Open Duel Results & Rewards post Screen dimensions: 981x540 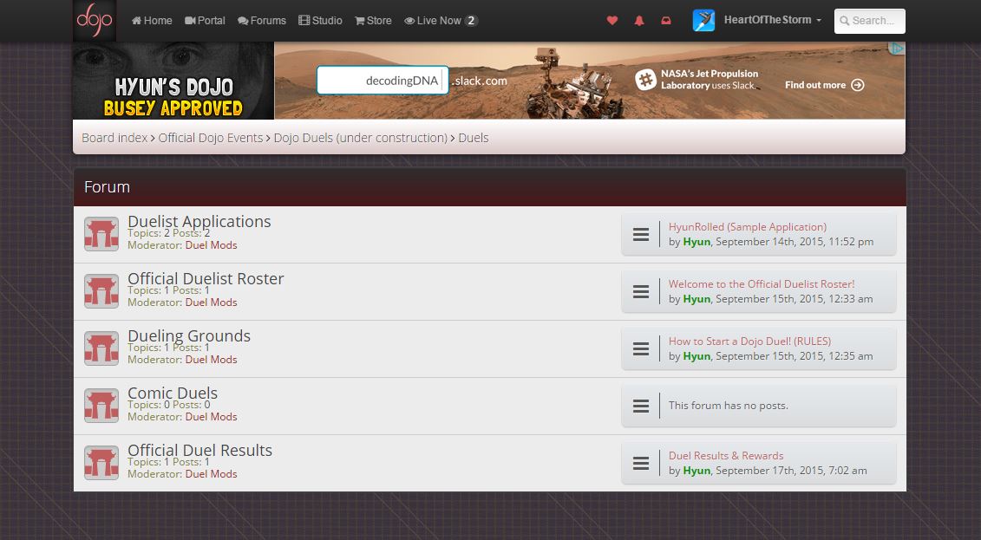[726, 456]
